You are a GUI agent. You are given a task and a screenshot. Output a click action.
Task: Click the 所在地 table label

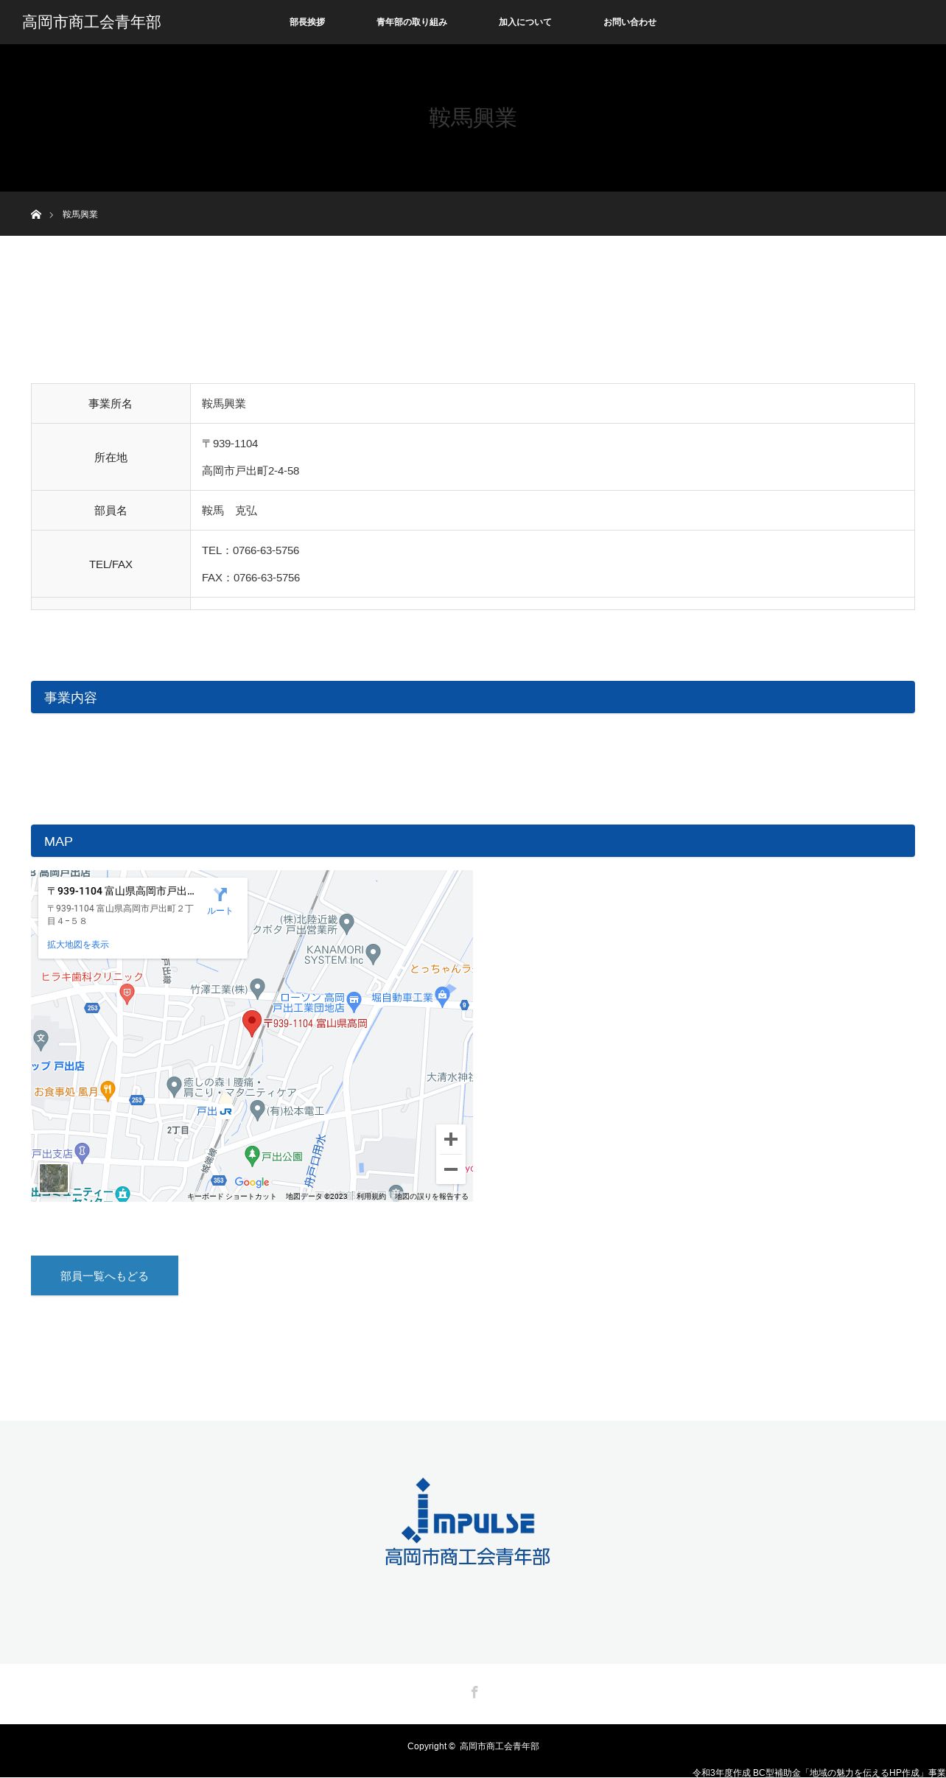(x=111, y=458)
